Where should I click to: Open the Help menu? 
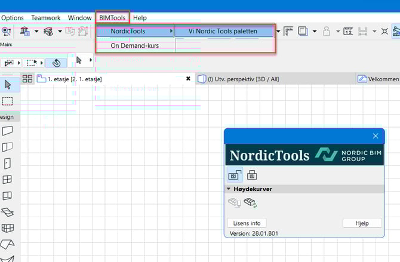[140, 18]
